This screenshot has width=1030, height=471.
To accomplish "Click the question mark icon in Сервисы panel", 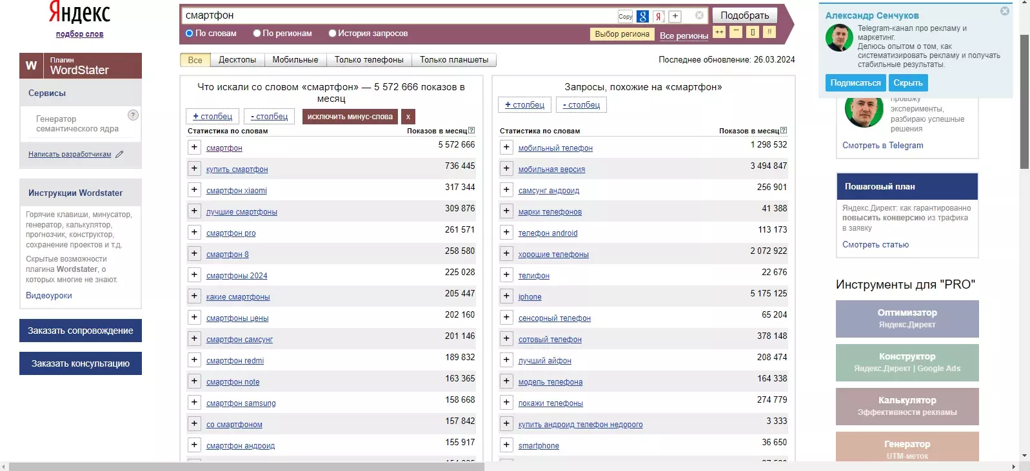I will coord(133,115).
